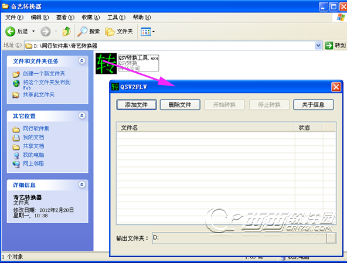The height and width of the screenshot is (263, 347).
Task: Click the green Back arrow icon
Action: [10, 32]
